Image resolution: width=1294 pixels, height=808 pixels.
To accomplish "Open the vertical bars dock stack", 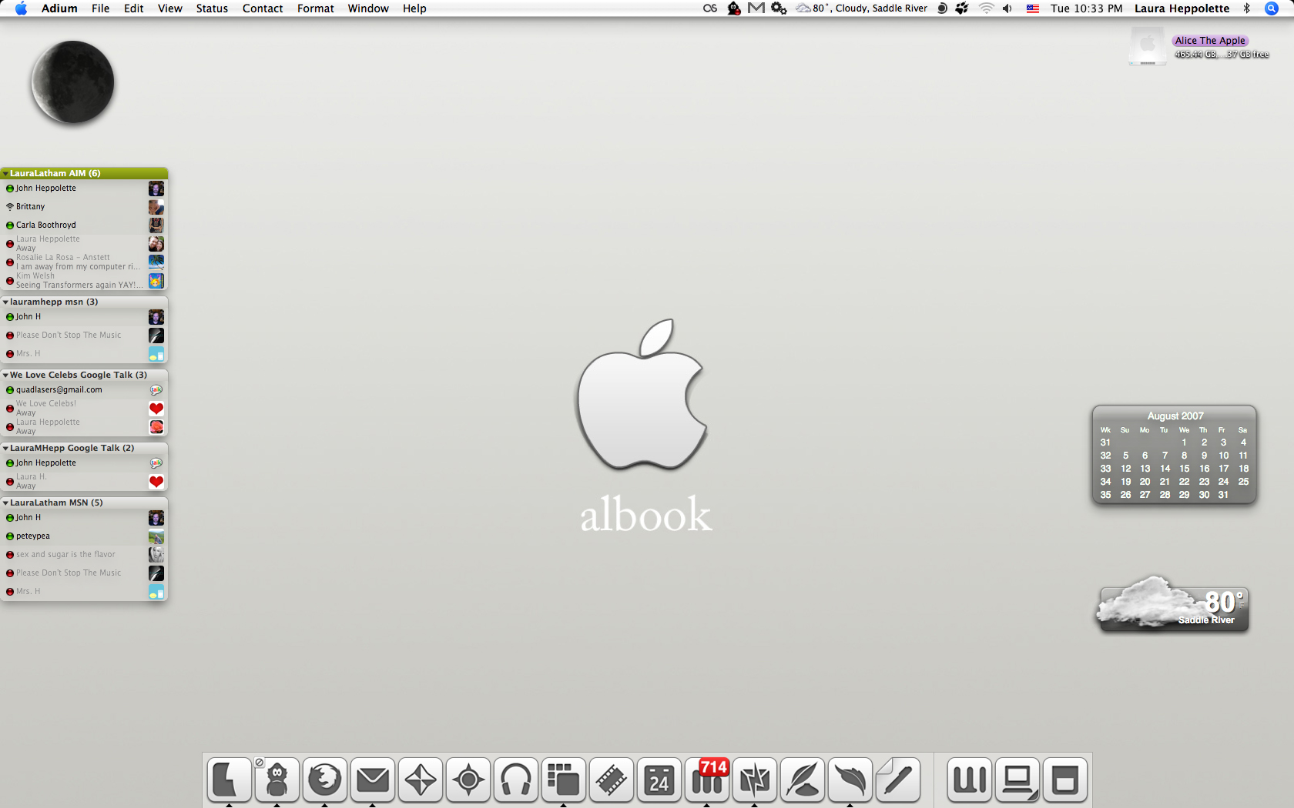I will point(970,780).
